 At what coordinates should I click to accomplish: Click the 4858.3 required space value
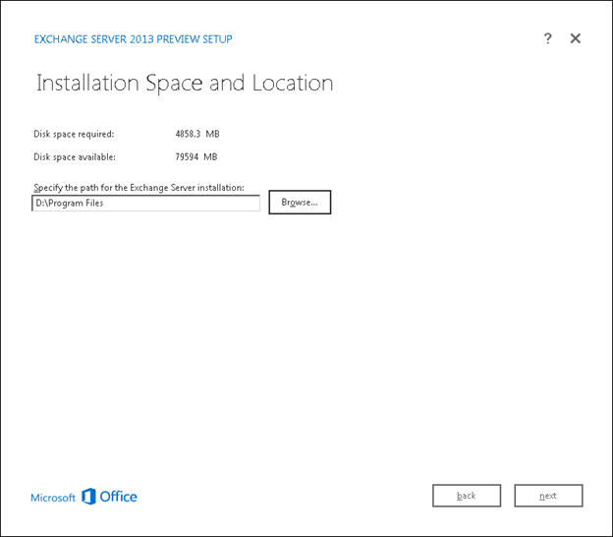(x=188, y=134)
